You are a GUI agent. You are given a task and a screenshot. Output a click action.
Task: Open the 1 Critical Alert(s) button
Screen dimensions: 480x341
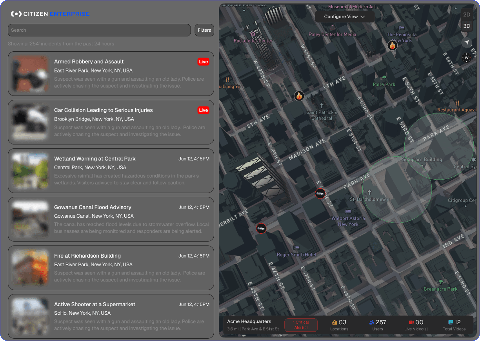301,325
